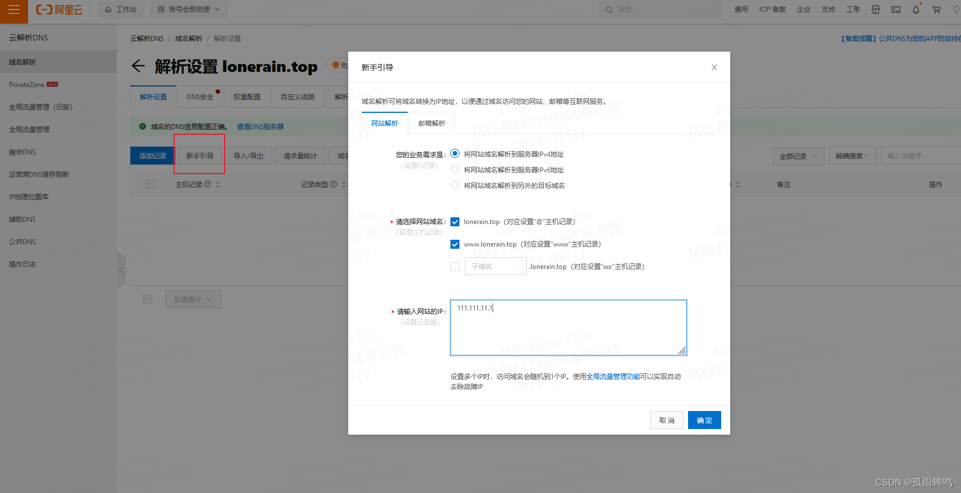Open the shopping cart icon

point(936,10)
